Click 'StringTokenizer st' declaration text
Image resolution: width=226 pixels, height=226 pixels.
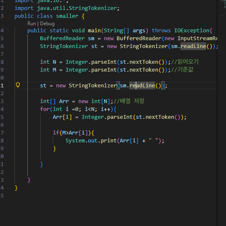coord(68,46)
